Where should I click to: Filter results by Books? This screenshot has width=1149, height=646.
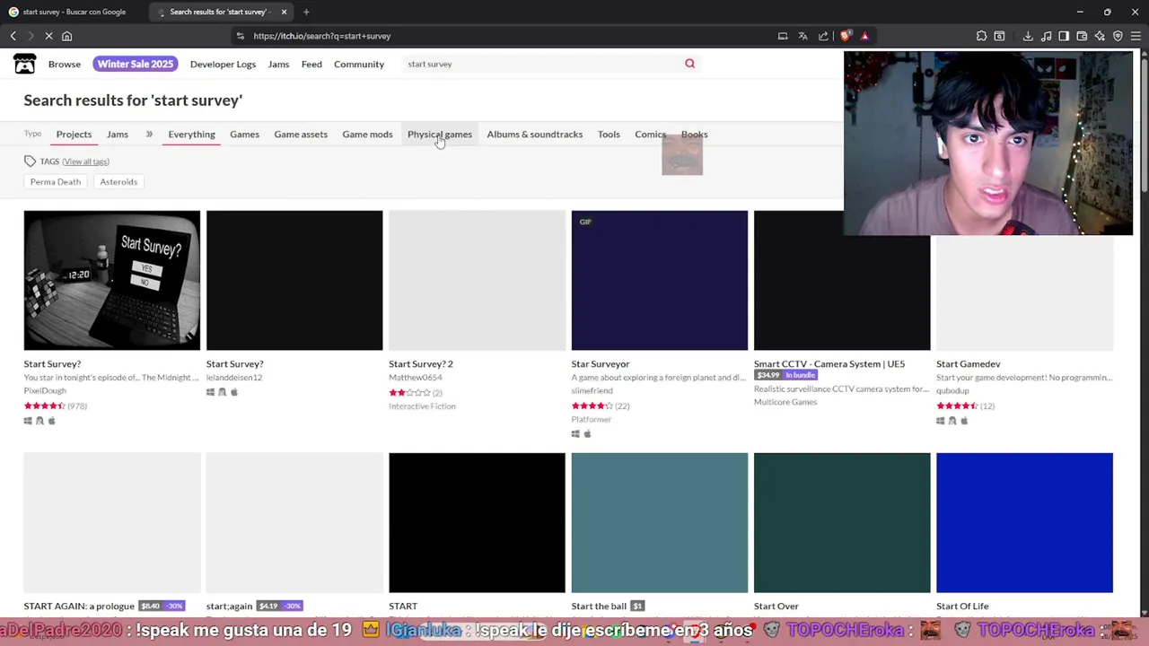(694, 134)
